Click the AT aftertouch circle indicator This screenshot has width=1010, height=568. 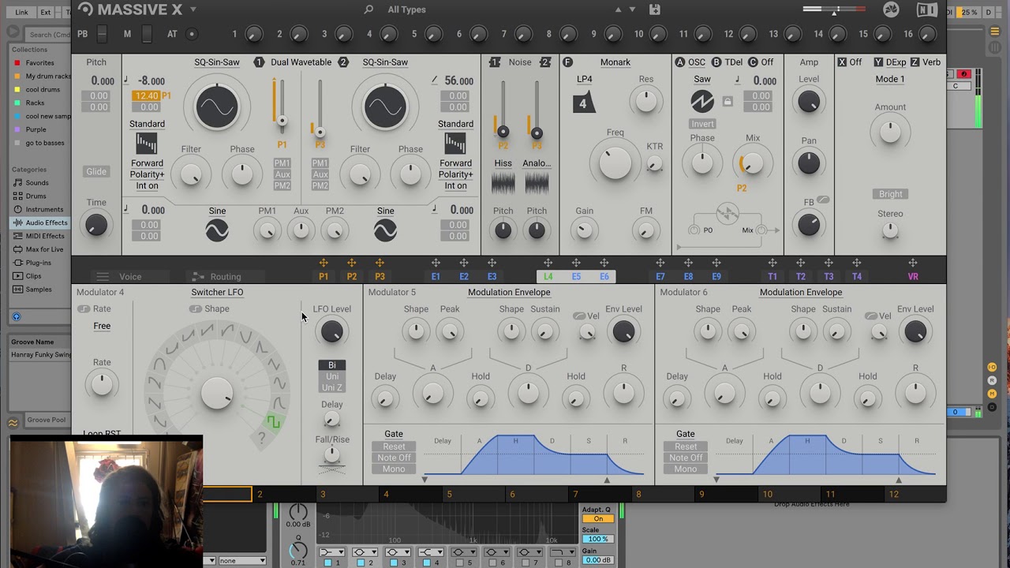click(192, 34)
